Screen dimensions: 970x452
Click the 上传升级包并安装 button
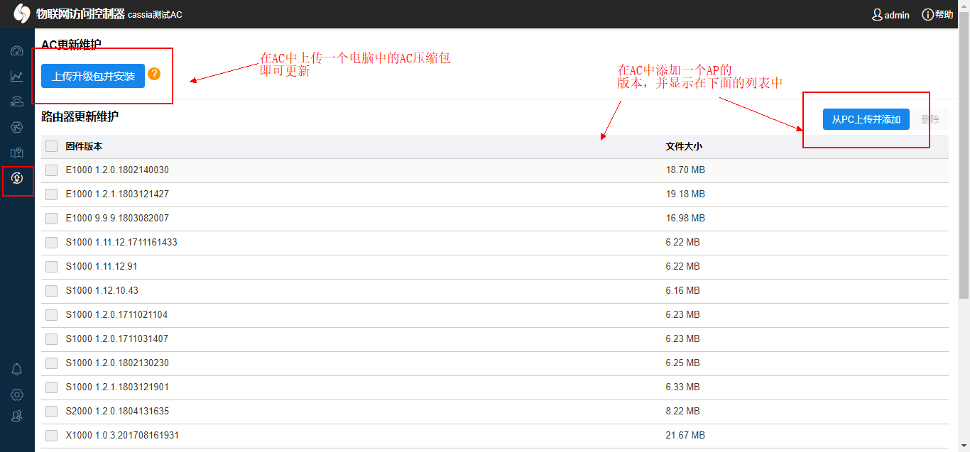point(93,76)
